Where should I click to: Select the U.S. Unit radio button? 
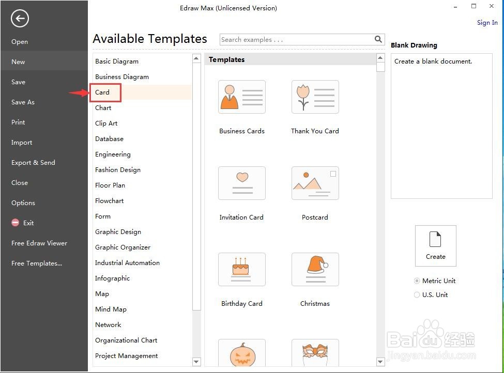click(417, 294)
